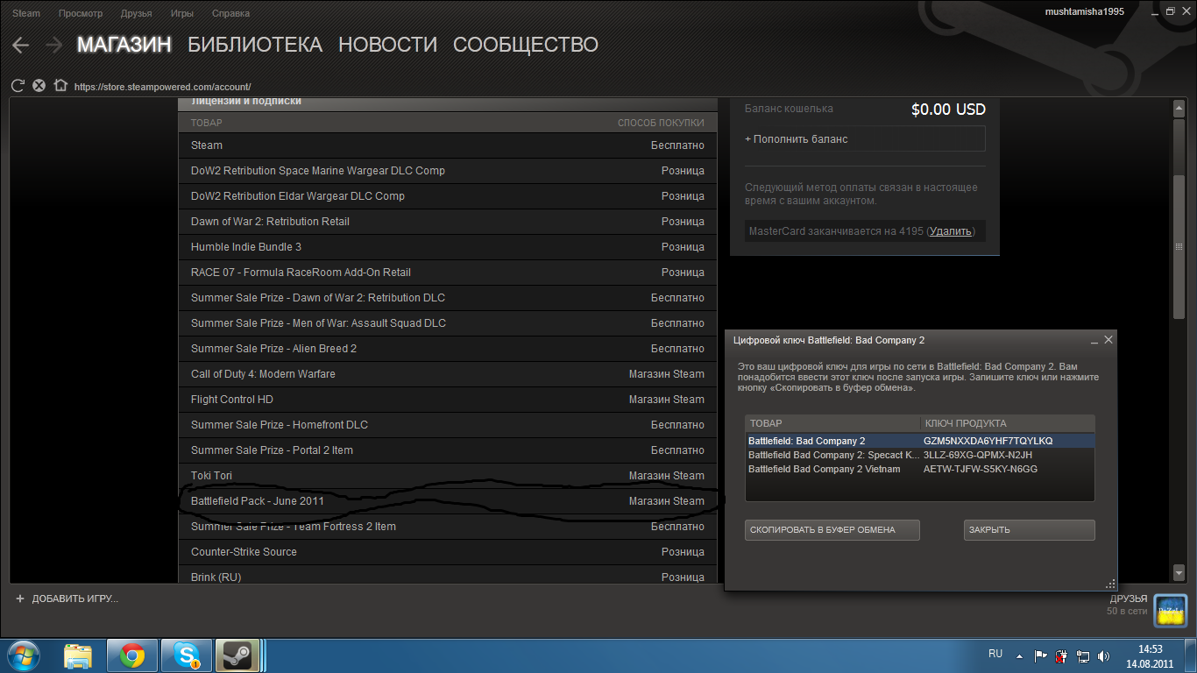Image resolution: width=1197 pixels, height=673 pixels.
Task: Select the RACE 07 - Formula RaceRoom row
Action: [448, 273]
